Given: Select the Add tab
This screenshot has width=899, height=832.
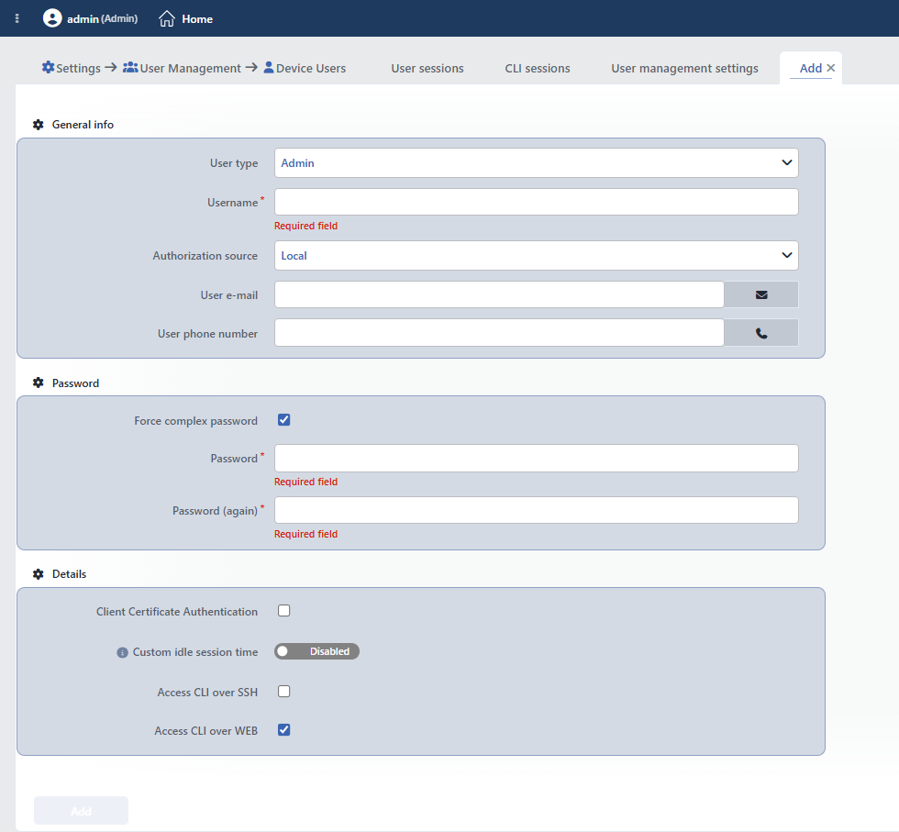Looking at the screenshot, I should coord(811,68).
